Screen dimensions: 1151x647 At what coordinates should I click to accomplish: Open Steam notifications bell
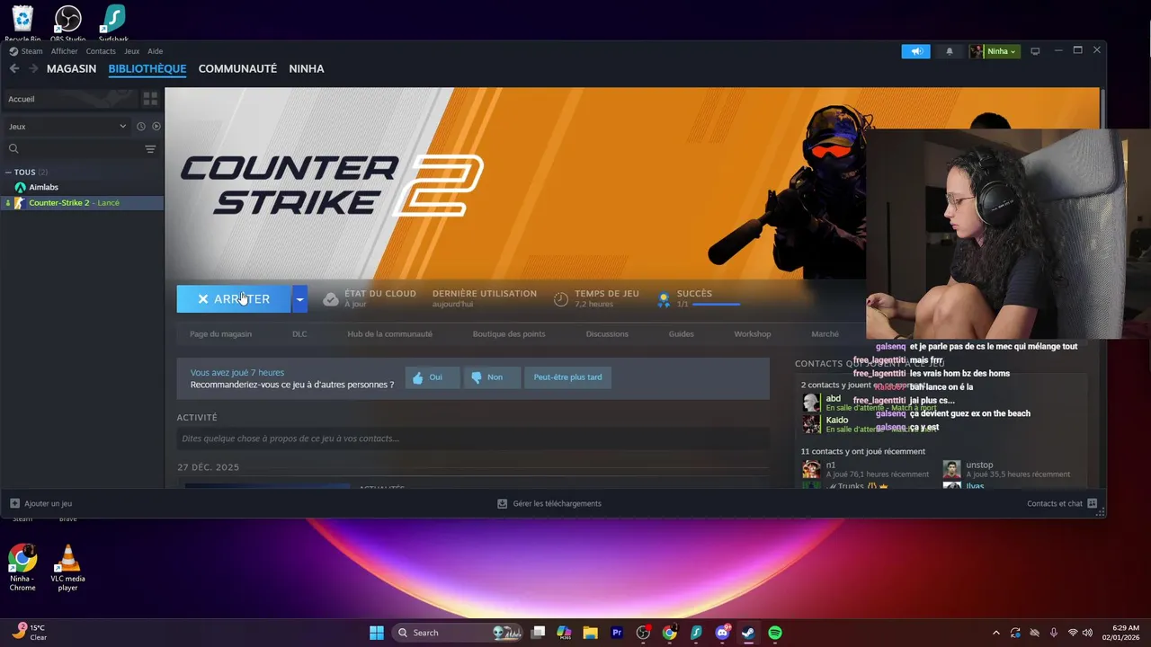[x=950, y=51]
